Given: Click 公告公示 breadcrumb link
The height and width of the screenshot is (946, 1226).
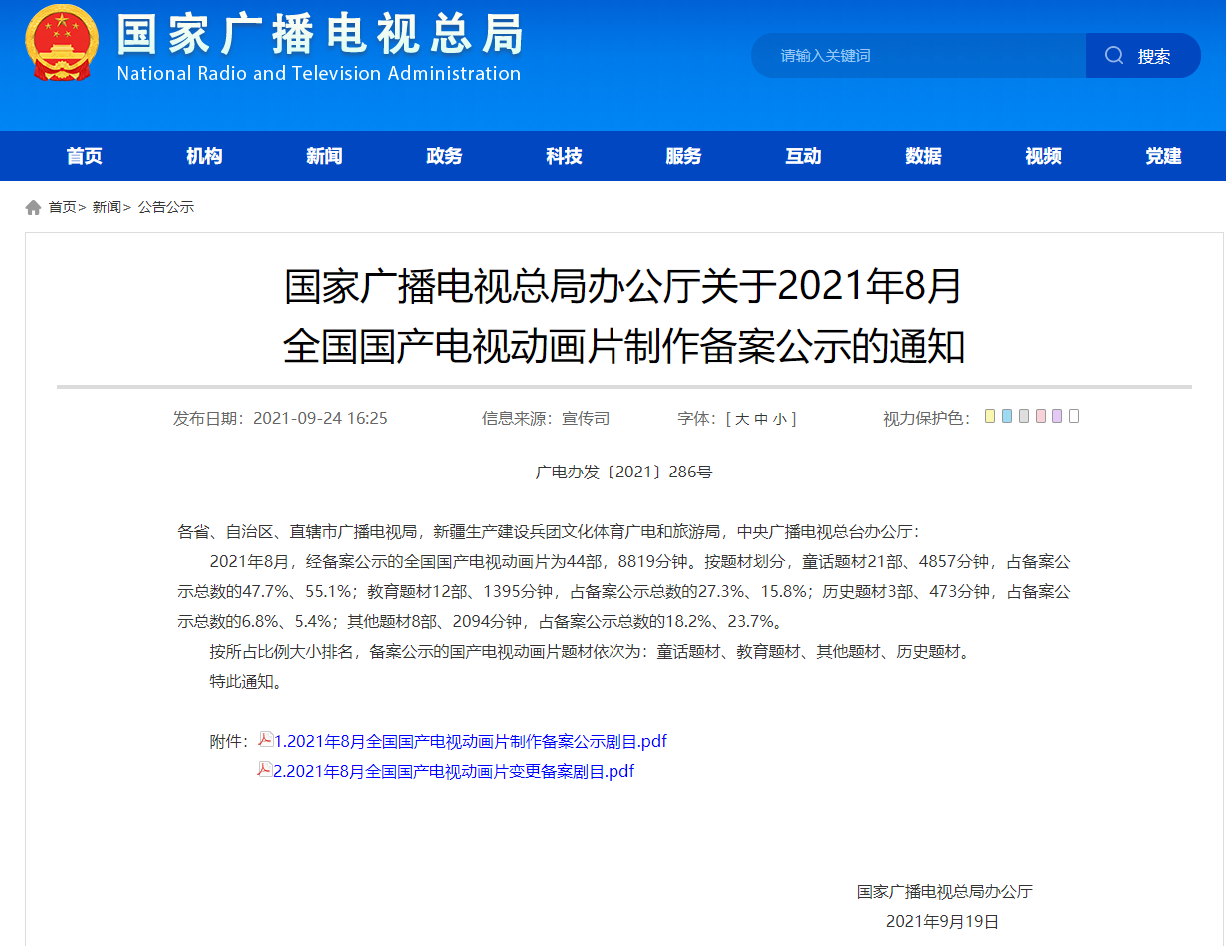Looking at the screenshot, I should pos(166,207).
